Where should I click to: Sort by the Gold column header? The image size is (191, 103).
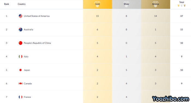97,4
